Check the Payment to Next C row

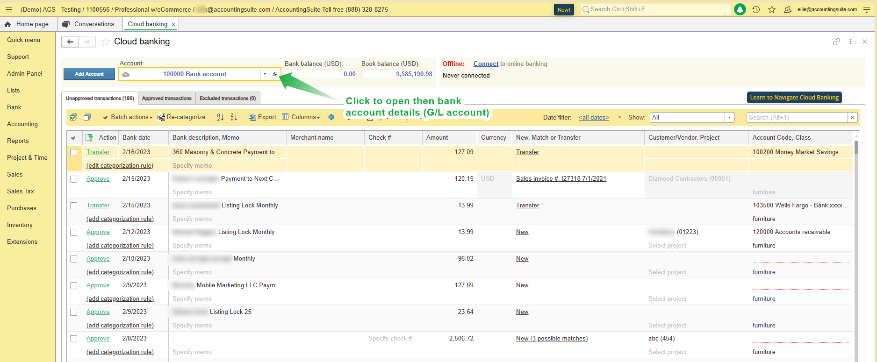tap(73, 179)
